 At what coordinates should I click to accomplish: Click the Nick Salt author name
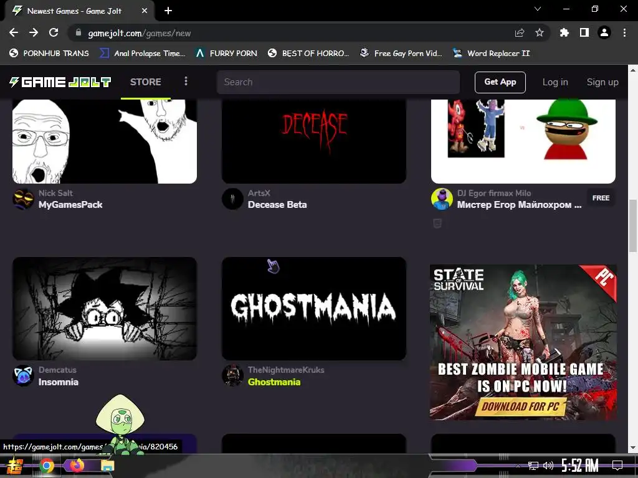point(55,193)
